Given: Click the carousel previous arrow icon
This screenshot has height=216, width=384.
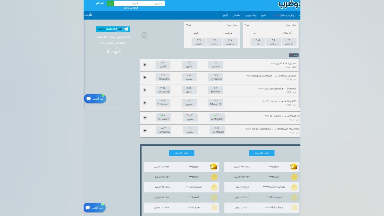Looking at the screenshot, I should (x=144, y=35).
